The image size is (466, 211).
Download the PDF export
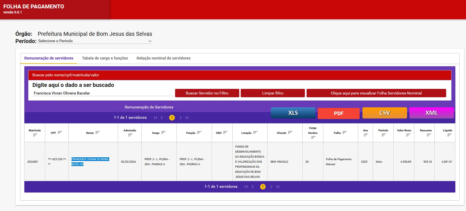[338, 113]
